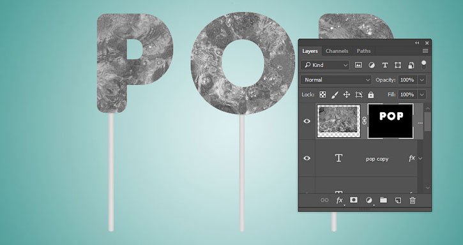Filter layers by adjustment layers icon
Screen dimensions: 463x245
pyautogui.click(x=372, y=65)
